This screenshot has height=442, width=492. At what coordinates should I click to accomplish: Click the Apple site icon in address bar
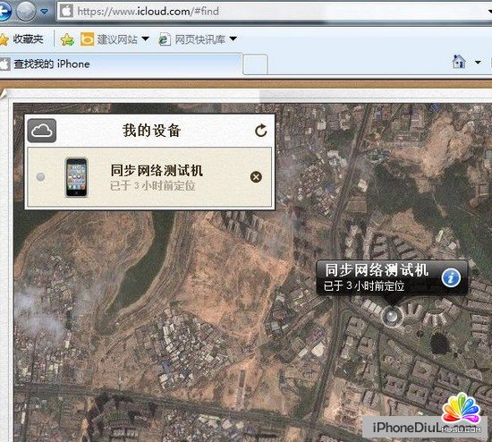[x=66, y=12]
